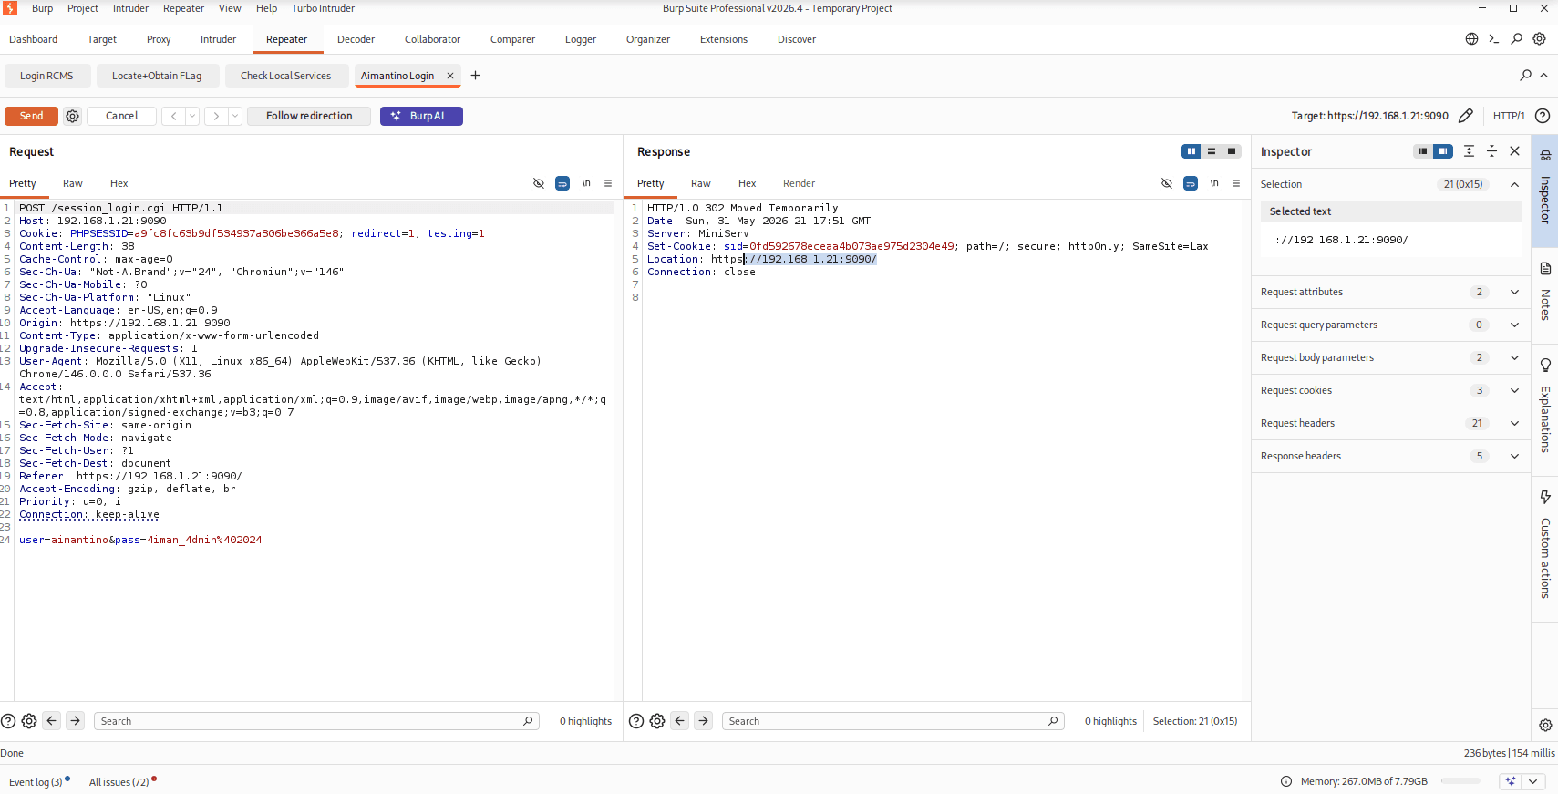Toggle hide non-printable characters in Request

(539, 183)
